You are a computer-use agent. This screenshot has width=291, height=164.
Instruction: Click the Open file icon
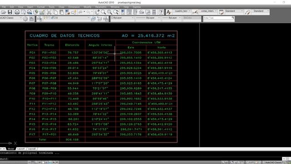pos(4,12)
